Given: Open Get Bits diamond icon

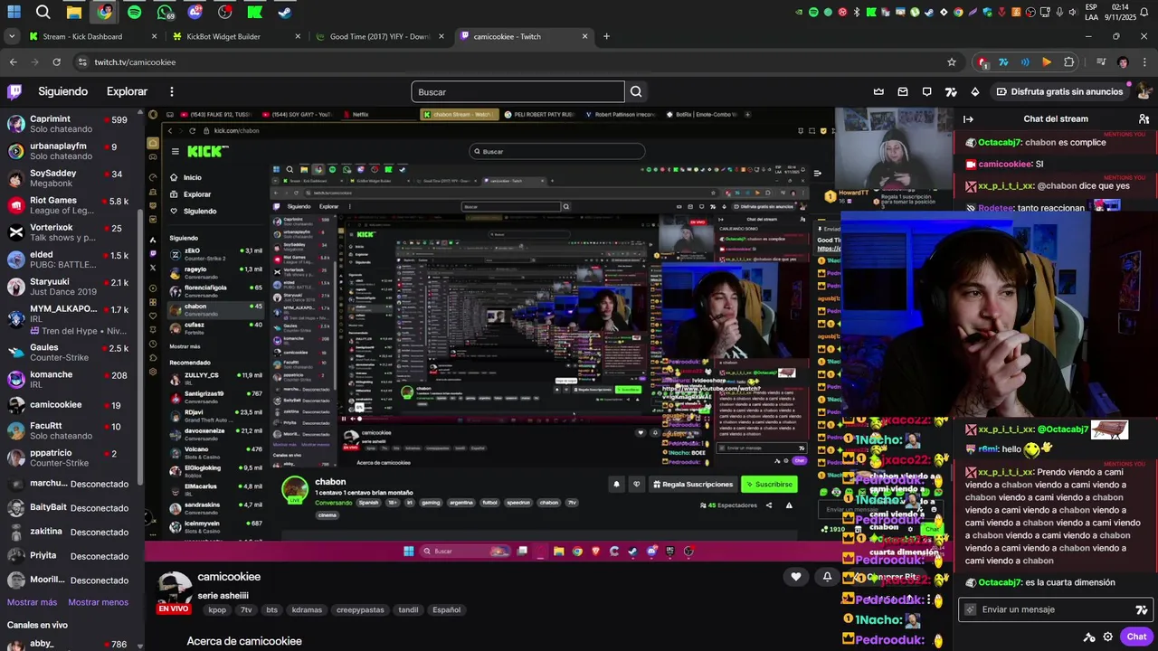Looking at the screenshot, I should 975,91.
